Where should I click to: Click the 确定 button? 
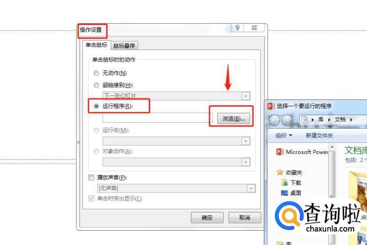click(207, 217)
